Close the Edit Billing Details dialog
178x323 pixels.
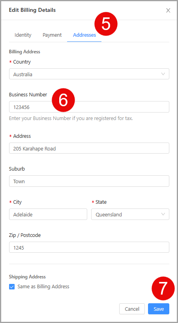click(x=168, y=10)
